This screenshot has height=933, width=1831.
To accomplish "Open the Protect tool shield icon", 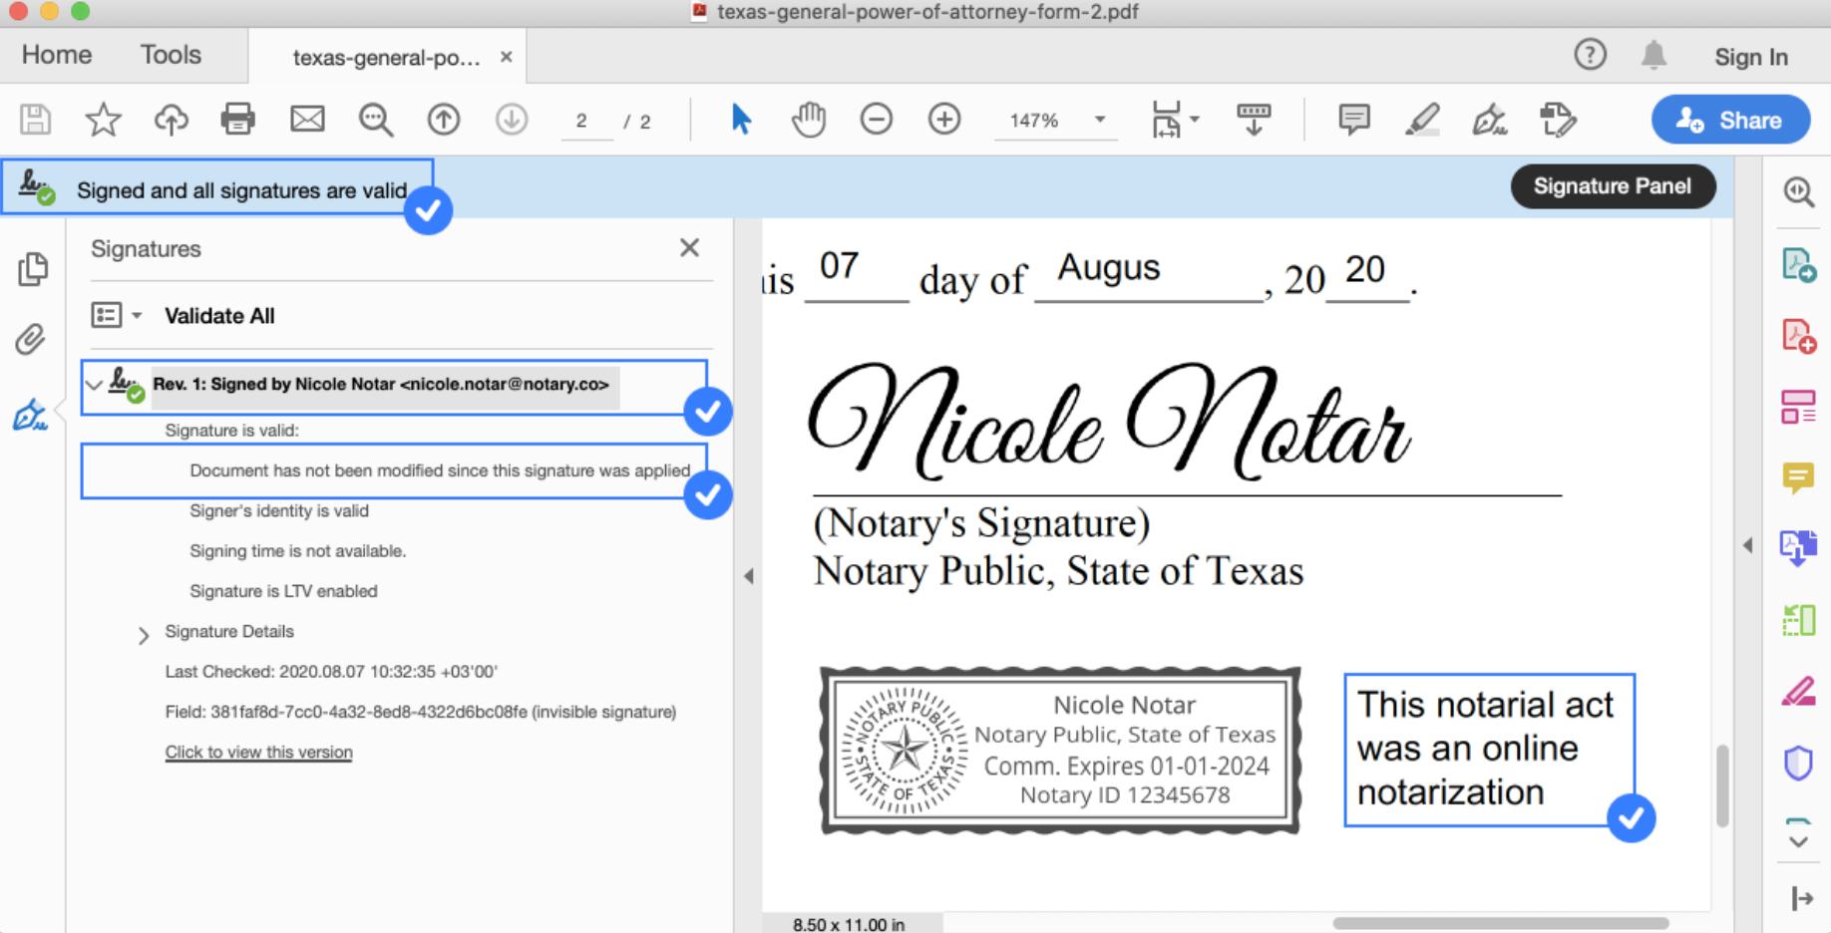I will point(1798,762).
